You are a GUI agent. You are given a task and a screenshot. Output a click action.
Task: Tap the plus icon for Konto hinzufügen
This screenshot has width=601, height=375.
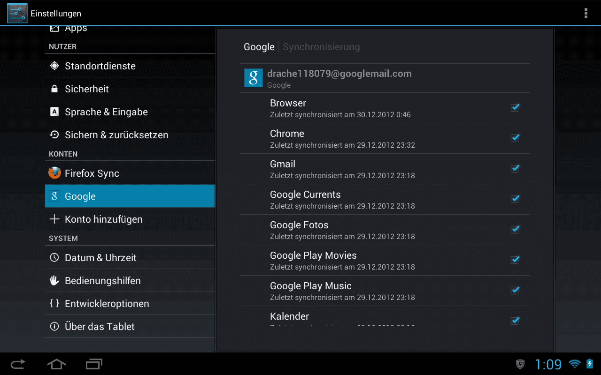click(x=54, y=219)
